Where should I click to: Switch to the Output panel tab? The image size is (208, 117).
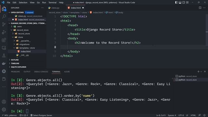coord(27,71)
